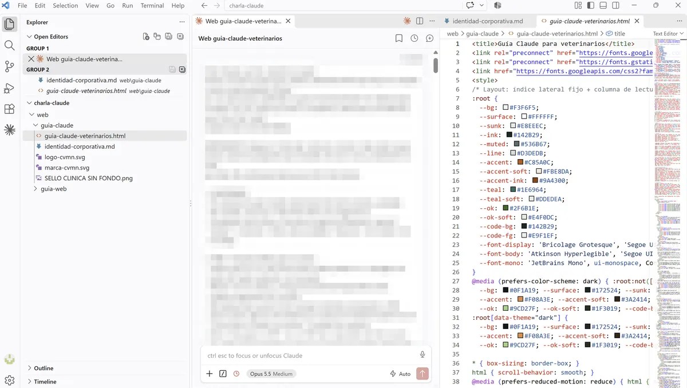Click Close All Editors icon in Open Editors
This screenshot has width=687, height=388.
(x=180, y=37)
